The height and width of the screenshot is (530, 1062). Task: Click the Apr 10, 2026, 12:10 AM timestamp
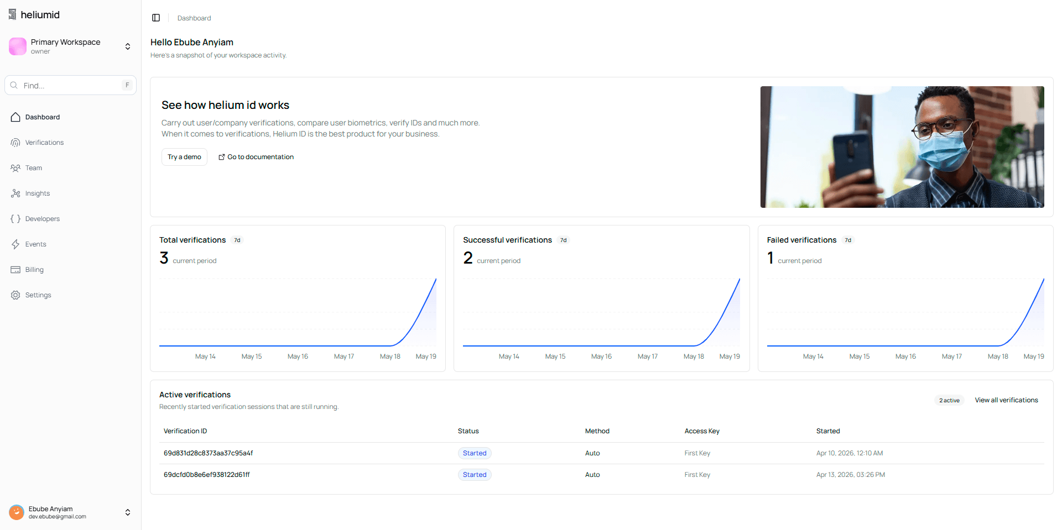click(x=850, y=453)
